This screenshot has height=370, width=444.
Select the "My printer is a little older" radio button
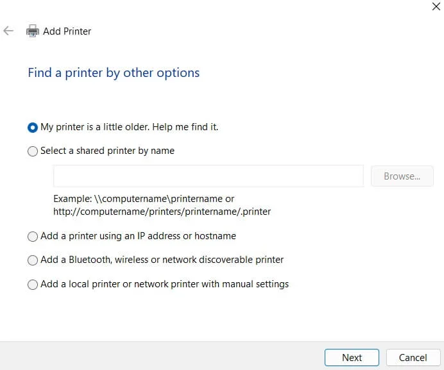click(33, 128)
